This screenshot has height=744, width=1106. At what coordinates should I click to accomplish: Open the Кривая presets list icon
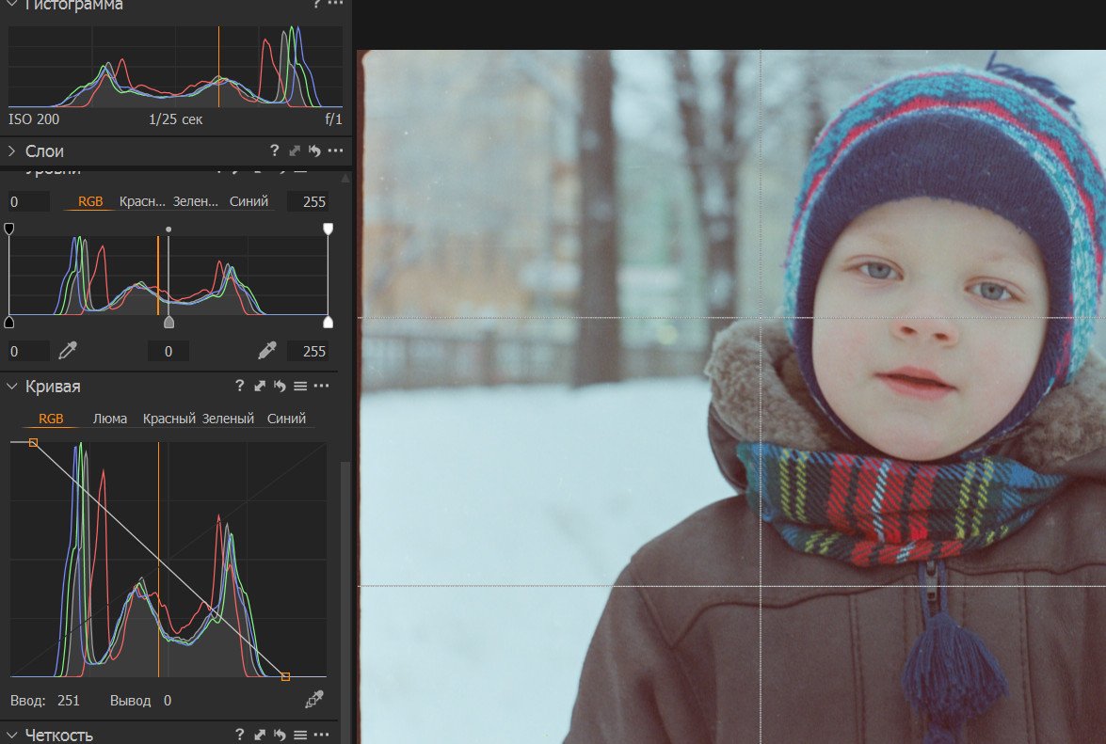[300, 387]
